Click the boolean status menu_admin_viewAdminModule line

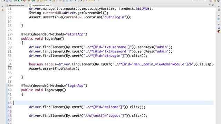(x=121, y=64)
